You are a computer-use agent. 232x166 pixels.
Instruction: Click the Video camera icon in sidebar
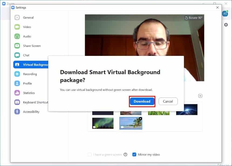pyautogui.click(x=17, y=27)
